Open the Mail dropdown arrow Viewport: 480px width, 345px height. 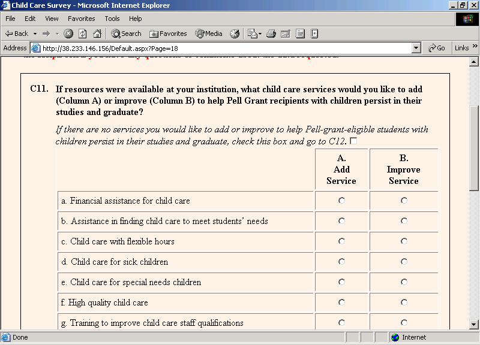[x=260, y=34]
